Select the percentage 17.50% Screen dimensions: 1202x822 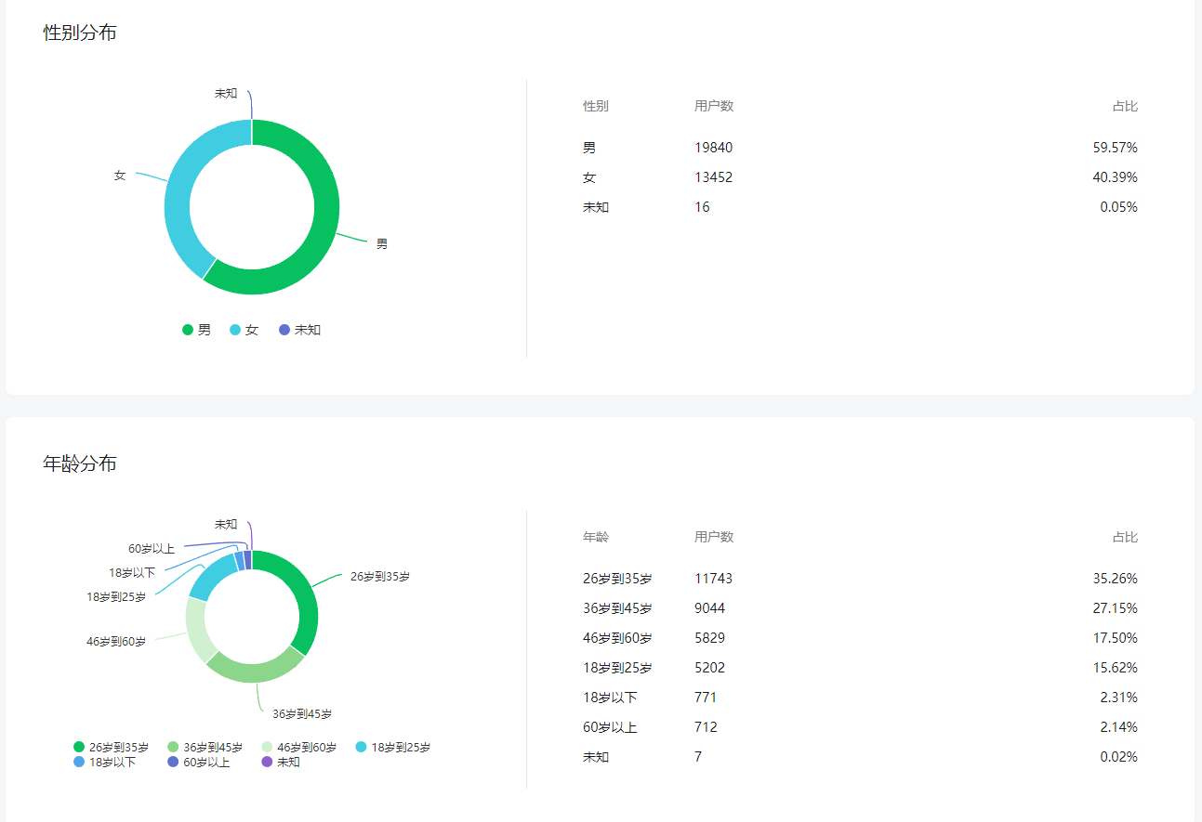point(1116,638)
